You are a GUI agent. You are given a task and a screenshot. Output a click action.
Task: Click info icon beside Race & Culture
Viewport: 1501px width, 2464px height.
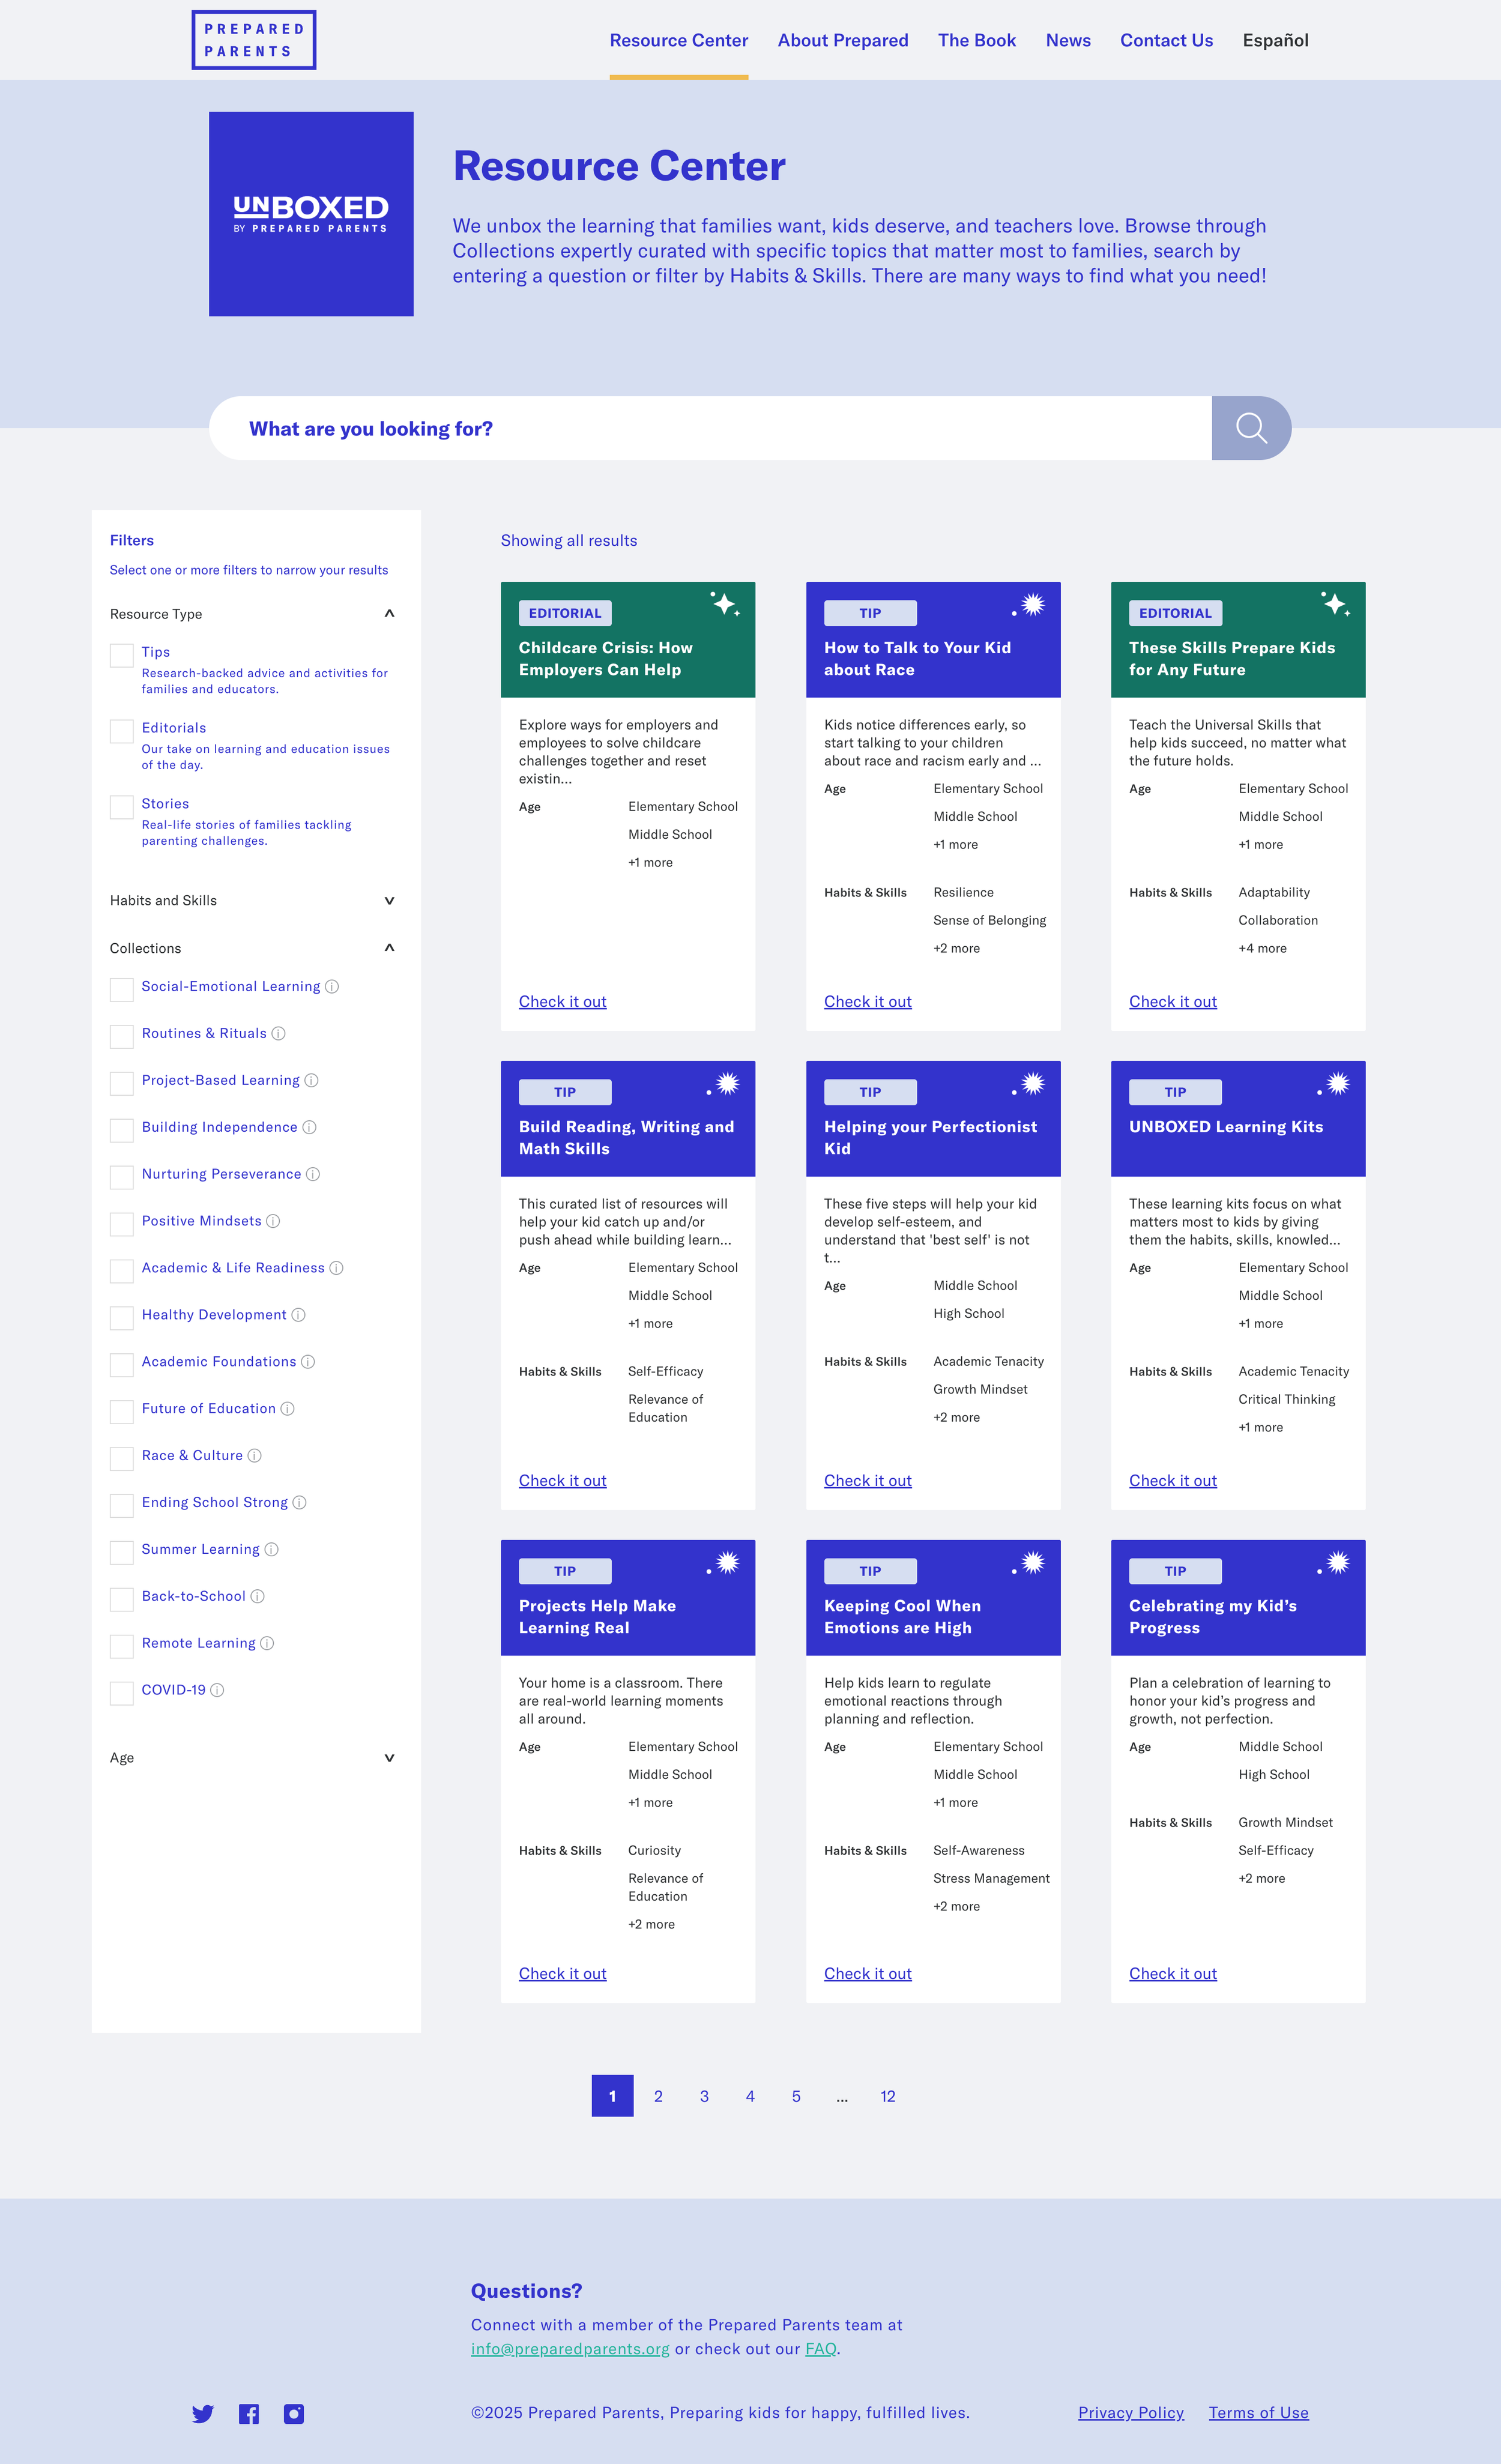pyautogui.click(x=255, y=1456)
